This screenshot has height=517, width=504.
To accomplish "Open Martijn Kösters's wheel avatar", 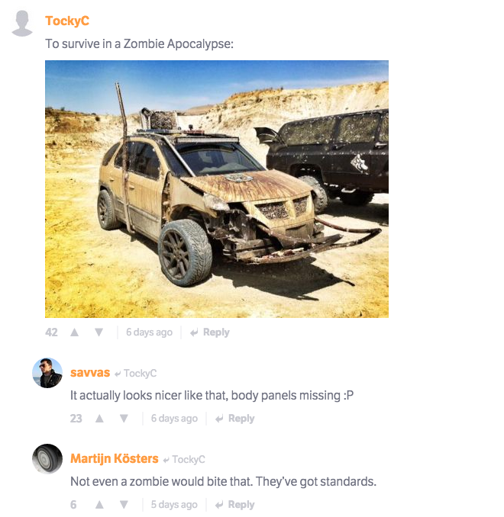I will 47,459.
